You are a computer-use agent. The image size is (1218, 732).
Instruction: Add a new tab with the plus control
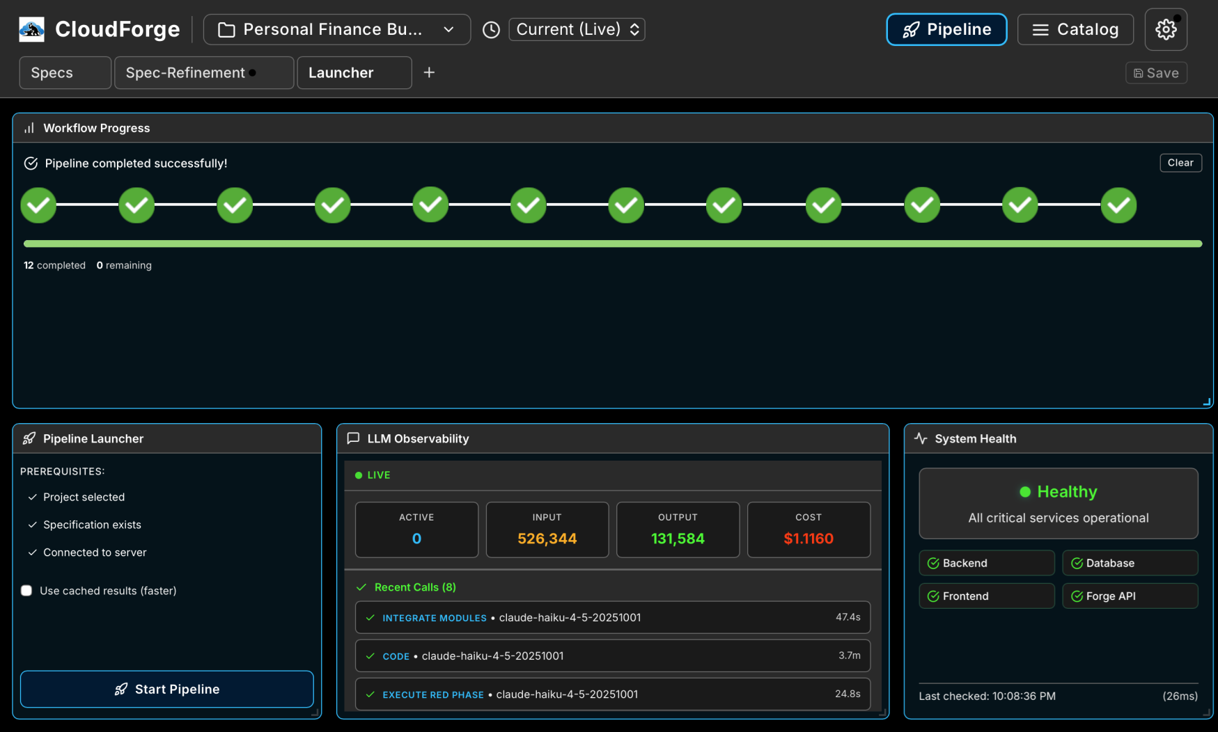[429, 72]
